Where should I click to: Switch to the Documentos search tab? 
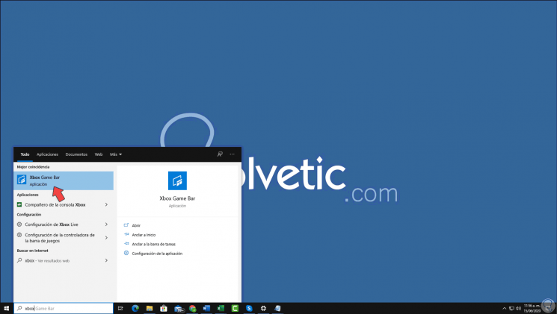[x=76, y=154]
